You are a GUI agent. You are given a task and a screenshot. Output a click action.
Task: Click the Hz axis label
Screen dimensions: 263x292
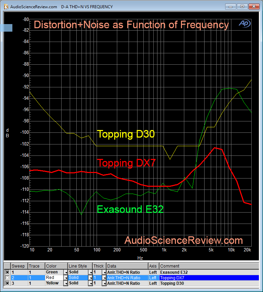pyautogui.click(x=140, y=258)
